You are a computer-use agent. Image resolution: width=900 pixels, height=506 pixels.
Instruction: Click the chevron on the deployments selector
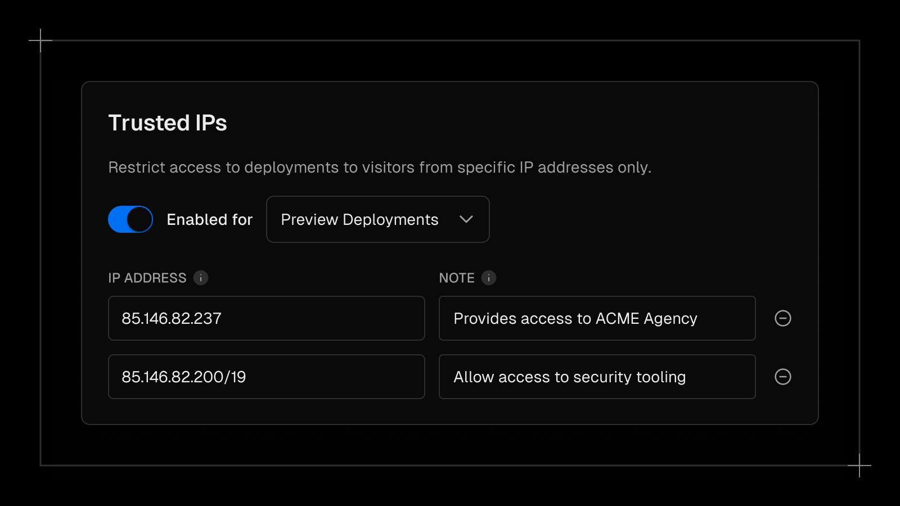coord(466,220)
